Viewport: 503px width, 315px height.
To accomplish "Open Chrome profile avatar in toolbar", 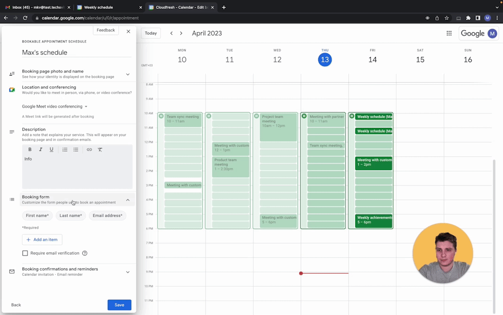I will point(488,18).
